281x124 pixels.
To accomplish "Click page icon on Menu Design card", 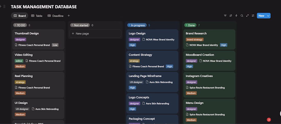I will (x=187, y=114).
